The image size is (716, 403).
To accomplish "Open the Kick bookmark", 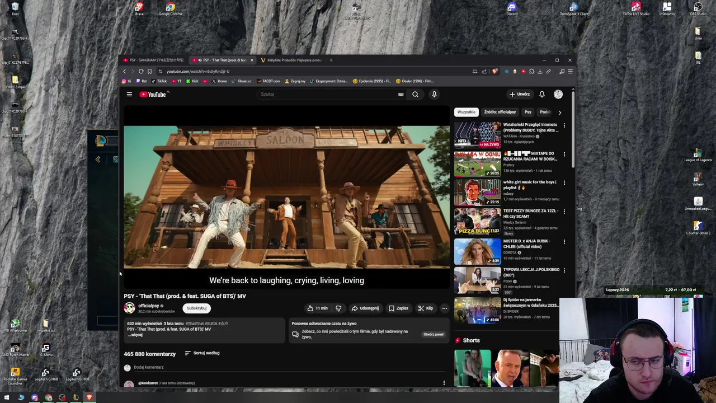I will click(192, 81).
